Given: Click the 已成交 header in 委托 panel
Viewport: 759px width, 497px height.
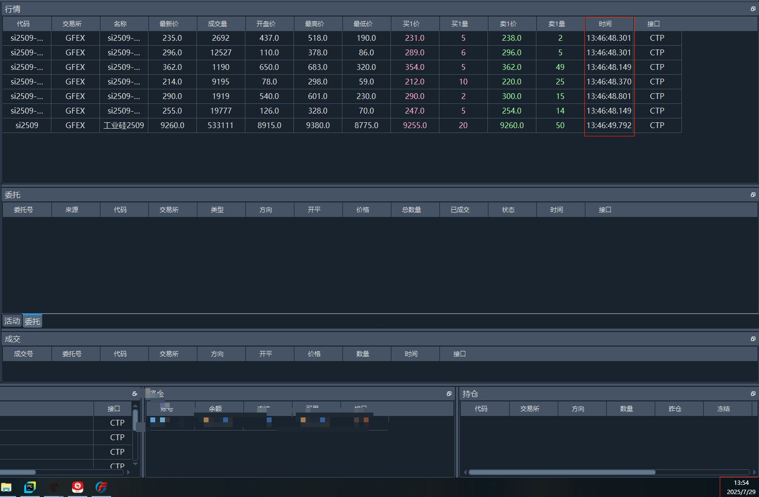Looking at the screenshot, I should [463, 210].
